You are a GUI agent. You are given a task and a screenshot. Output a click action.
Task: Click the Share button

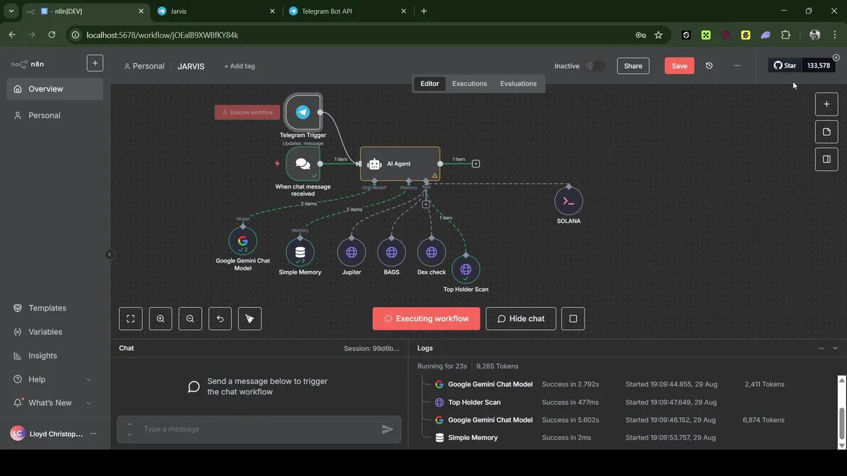click(633, 66)
